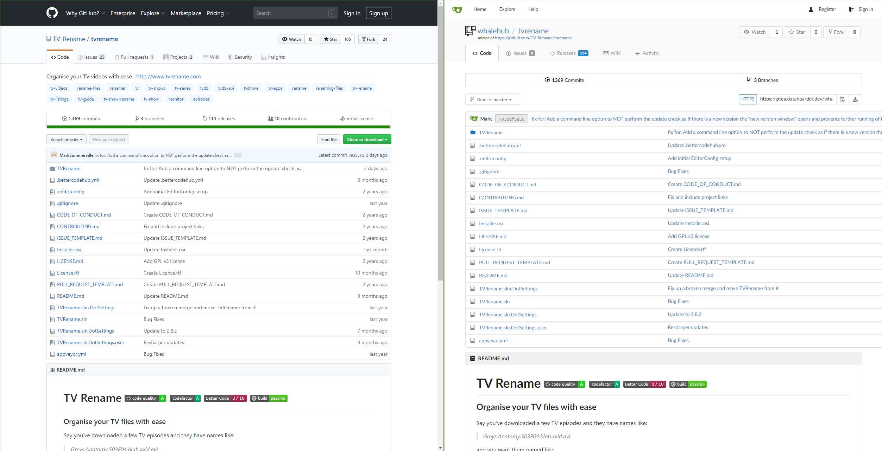
Task: Click Mark's avatar in Gitea commit bar
Action: point(474,119)
